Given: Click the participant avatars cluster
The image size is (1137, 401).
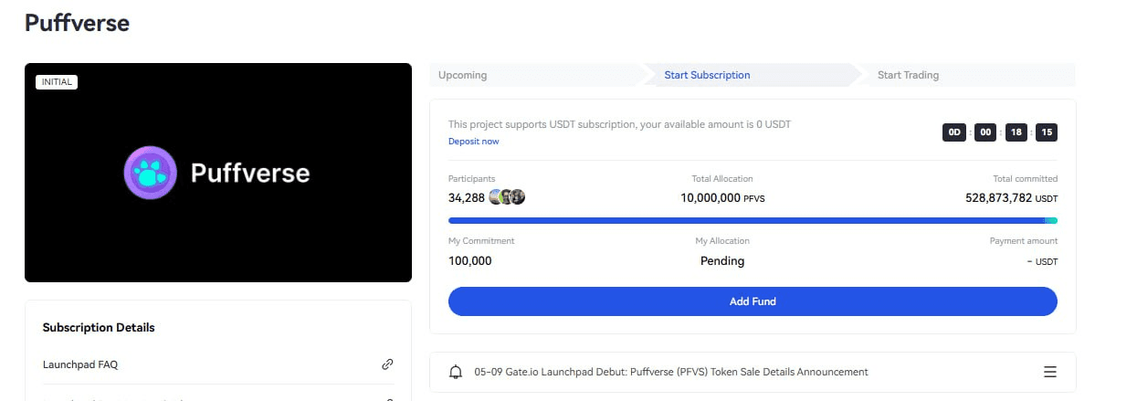Looking at the screenshot, I should tap(507, 196).
